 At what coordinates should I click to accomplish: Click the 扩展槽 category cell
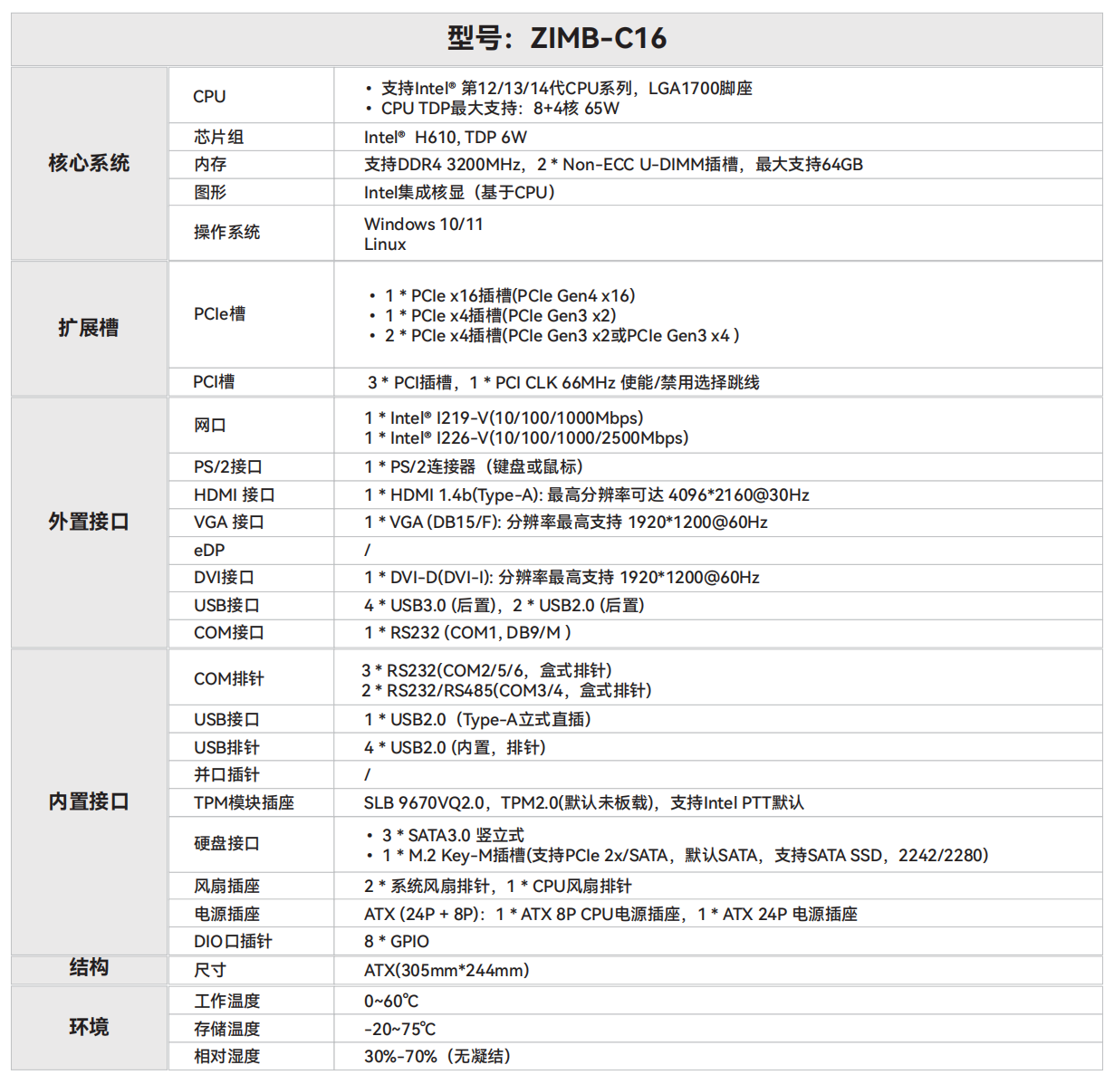[x=89, y=328]
